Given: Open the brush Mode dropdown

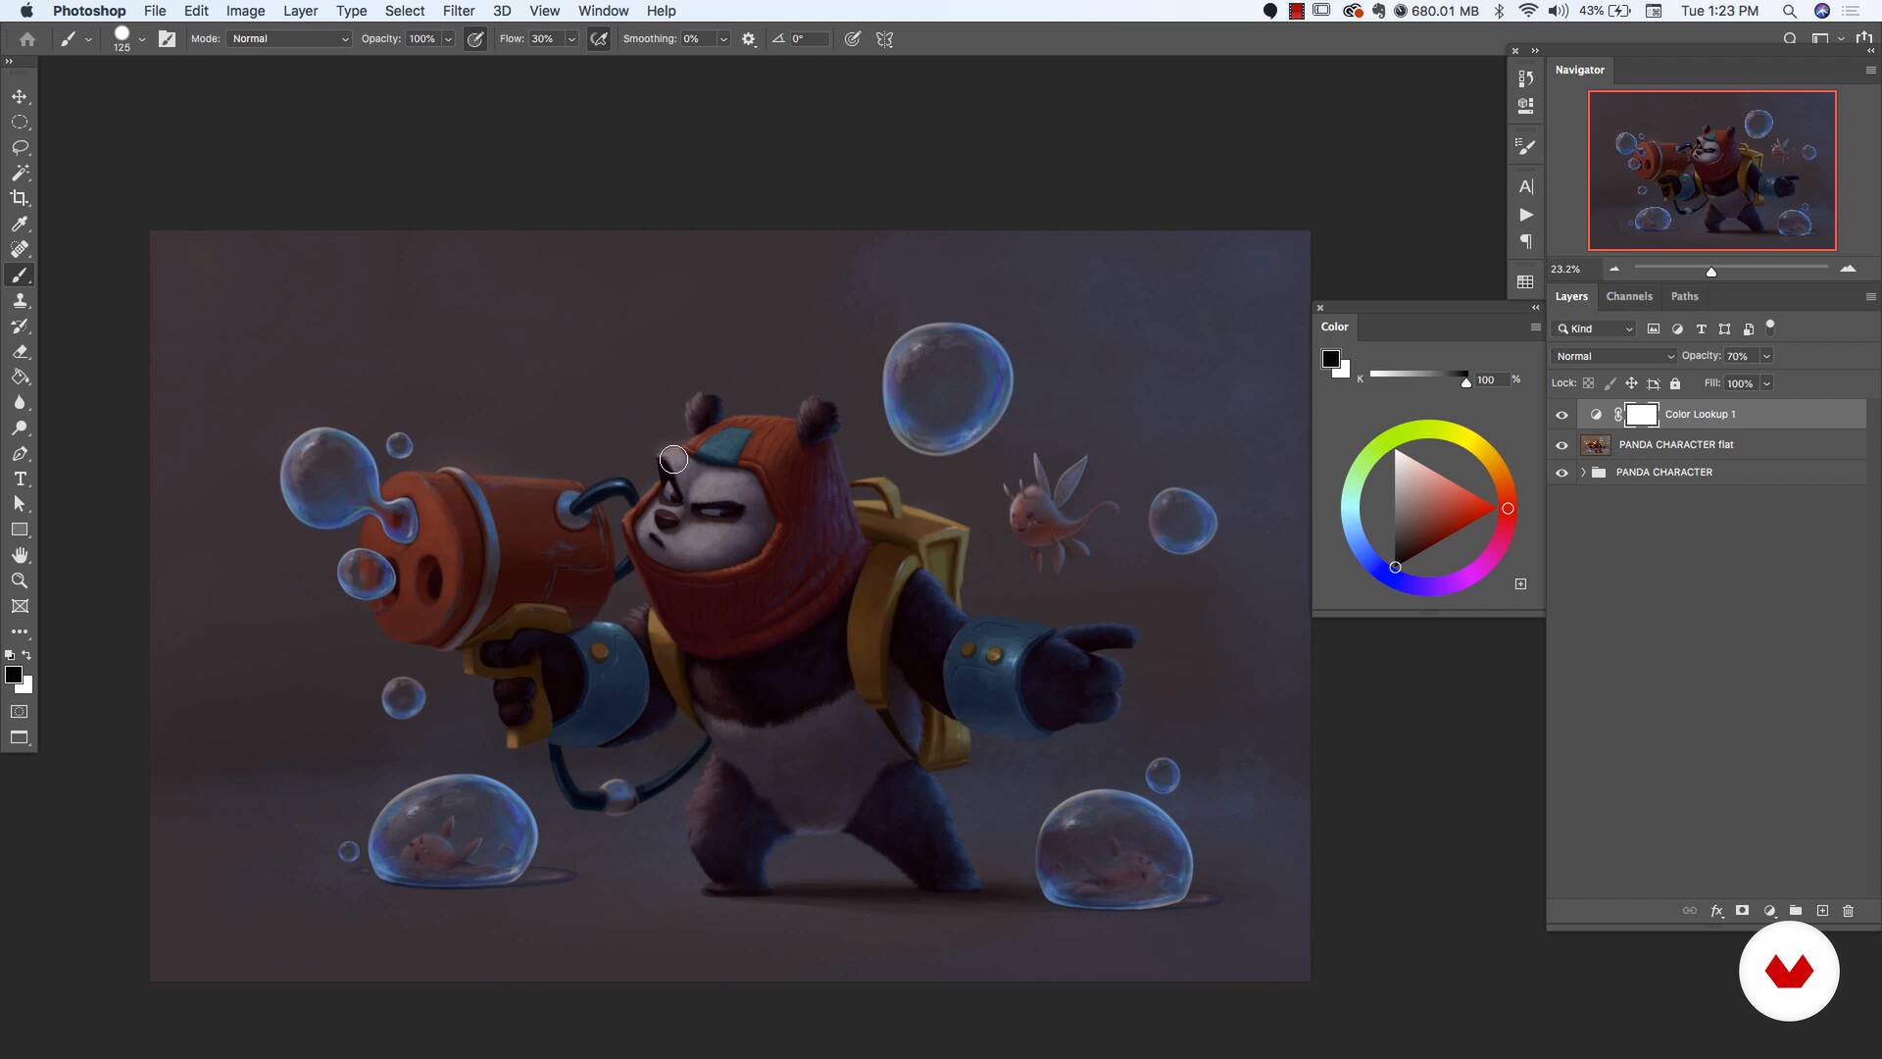Looking at the screenshot, I should tap(289, 39).
